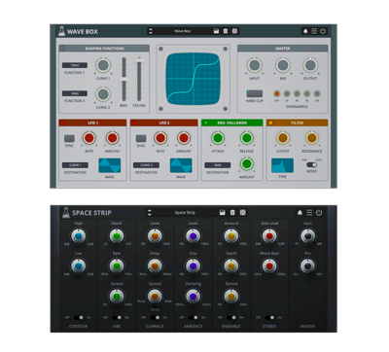Toggle the Ensemble section on/off switch

tap(231, 318)
